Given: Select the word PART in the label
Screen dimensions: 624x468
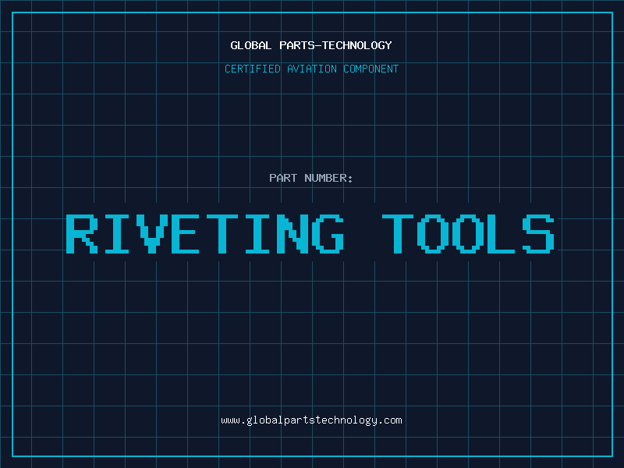Looking at the screenshot, I should tap(283, 178).
